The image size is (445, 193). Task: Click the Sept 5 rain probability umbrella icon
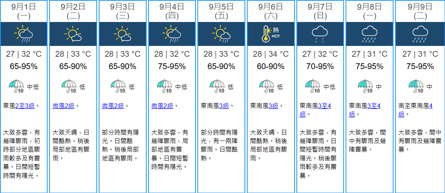pos(217,86)
